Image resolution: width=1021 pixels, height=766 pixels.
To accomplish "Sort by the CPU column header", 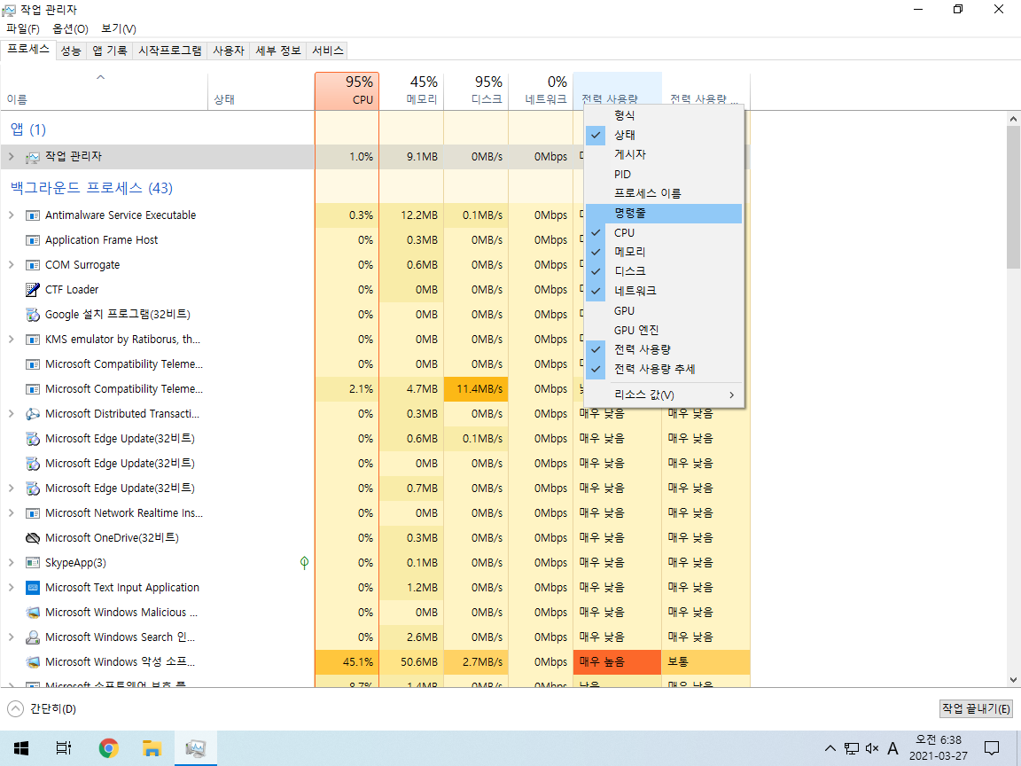I will coord(347,91).
